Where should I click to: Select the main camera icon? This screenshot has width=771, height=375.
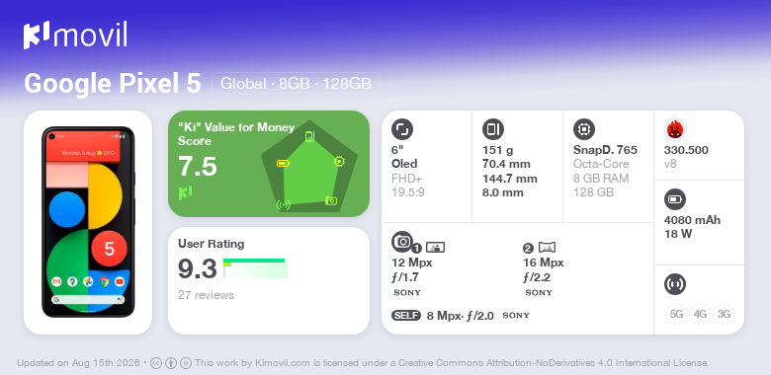point(402,241)
